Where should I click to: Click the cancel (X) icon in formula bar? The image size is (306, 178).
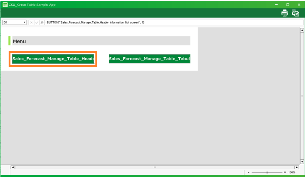click(31, 22)
